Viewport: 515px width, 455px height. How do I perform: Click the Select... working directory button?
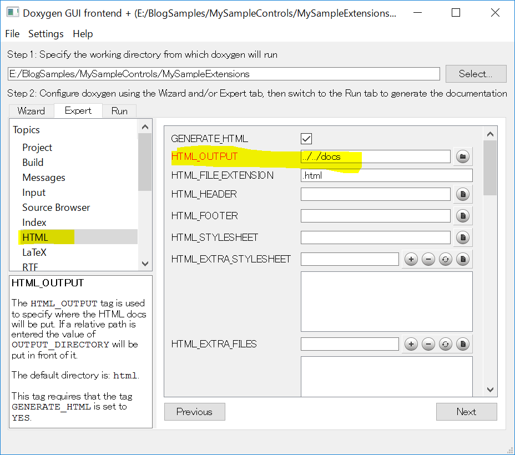point(476,74)
